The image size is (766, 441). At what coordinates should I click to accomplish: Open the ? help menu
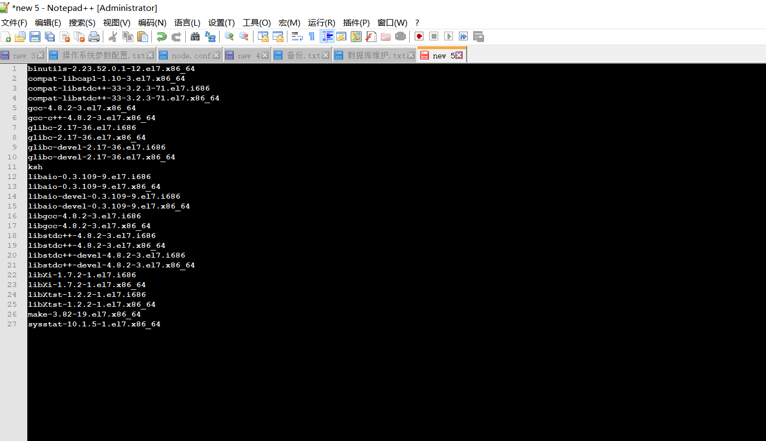[417, 23]
